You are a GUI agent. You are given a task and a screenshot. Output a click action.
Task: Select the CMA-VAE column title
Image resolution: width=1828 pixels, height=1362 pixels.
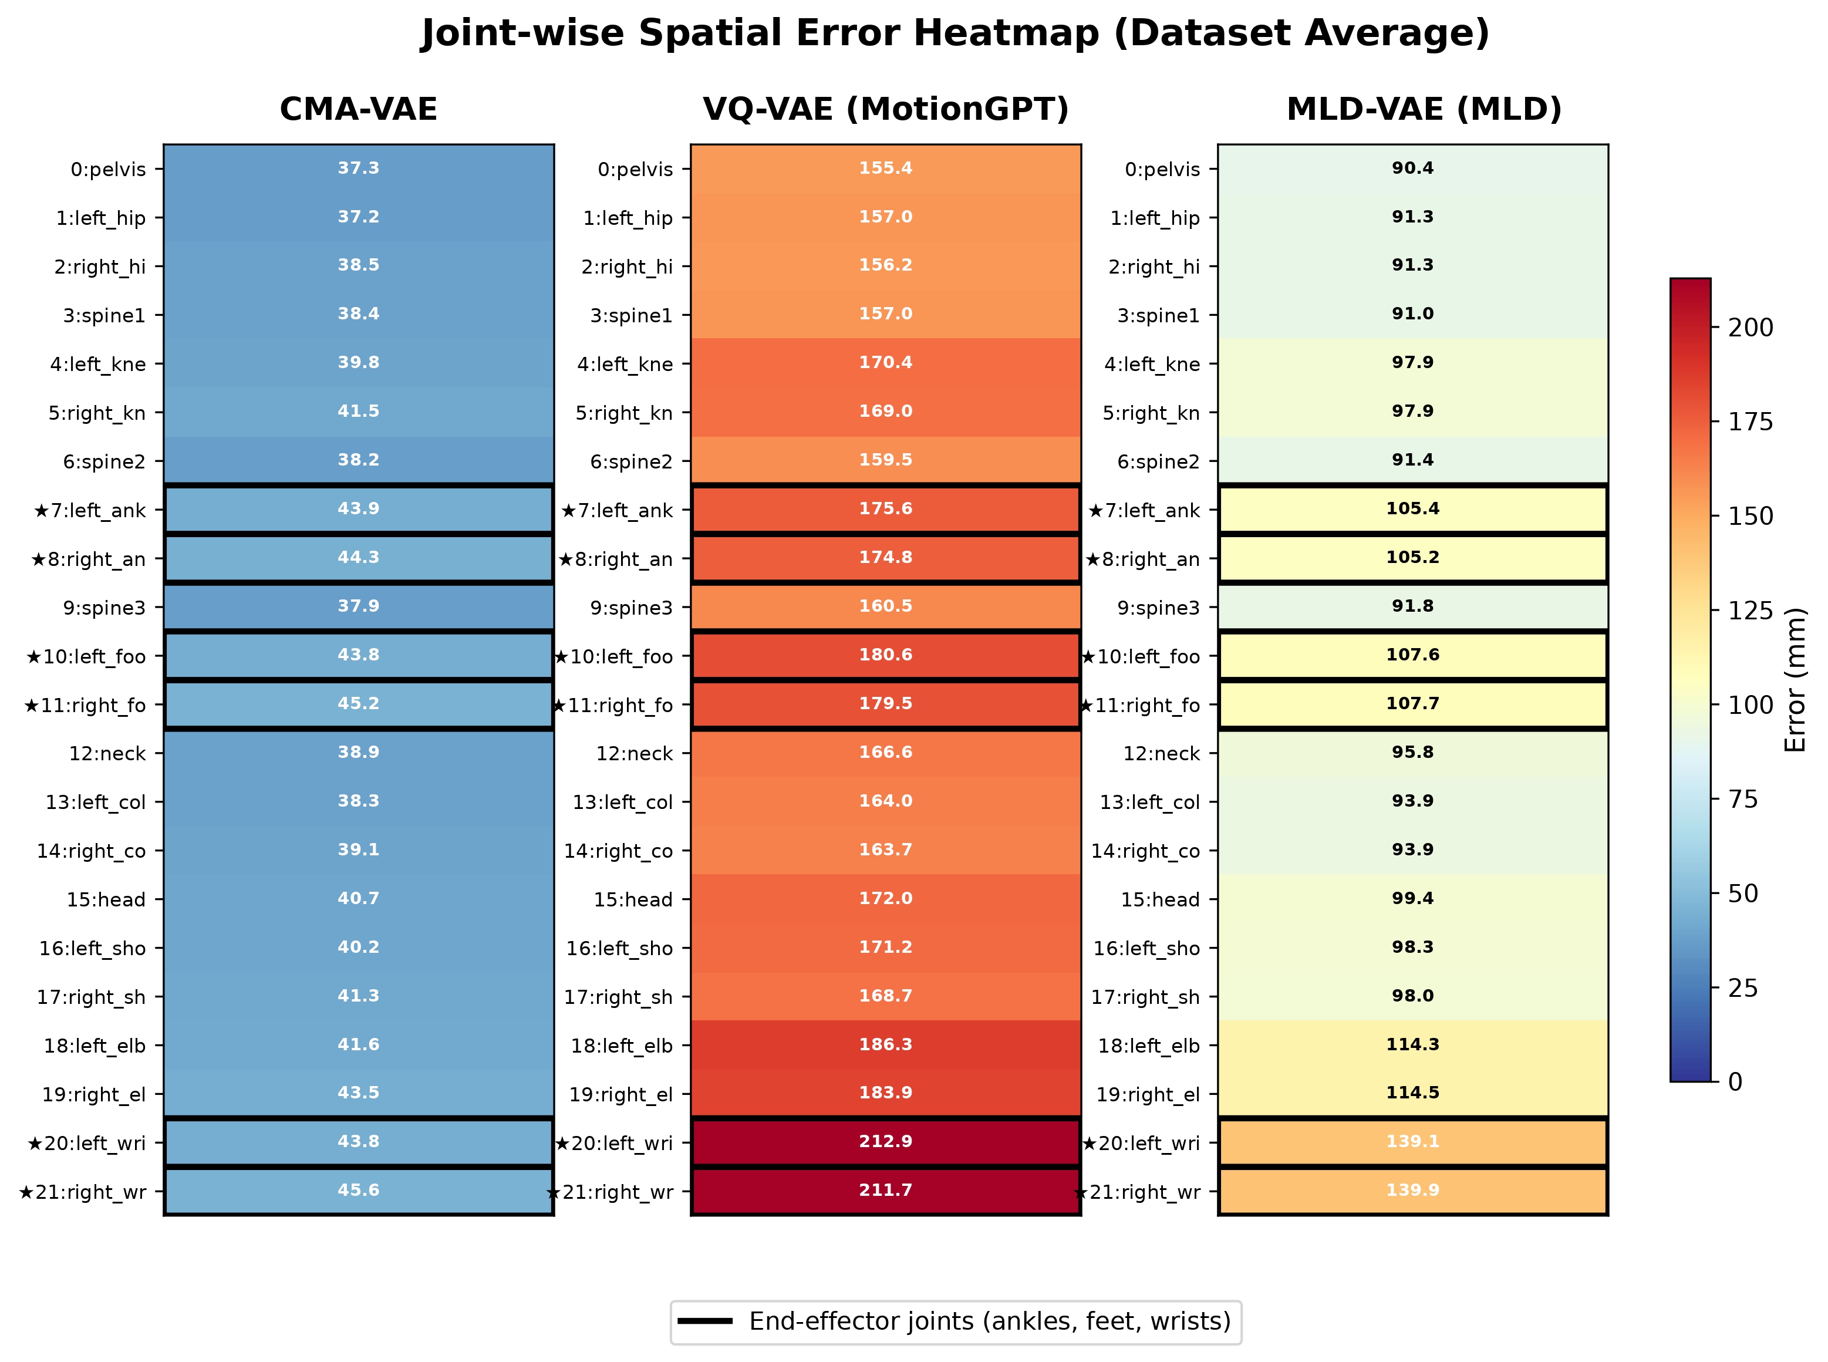click(359, 109)
